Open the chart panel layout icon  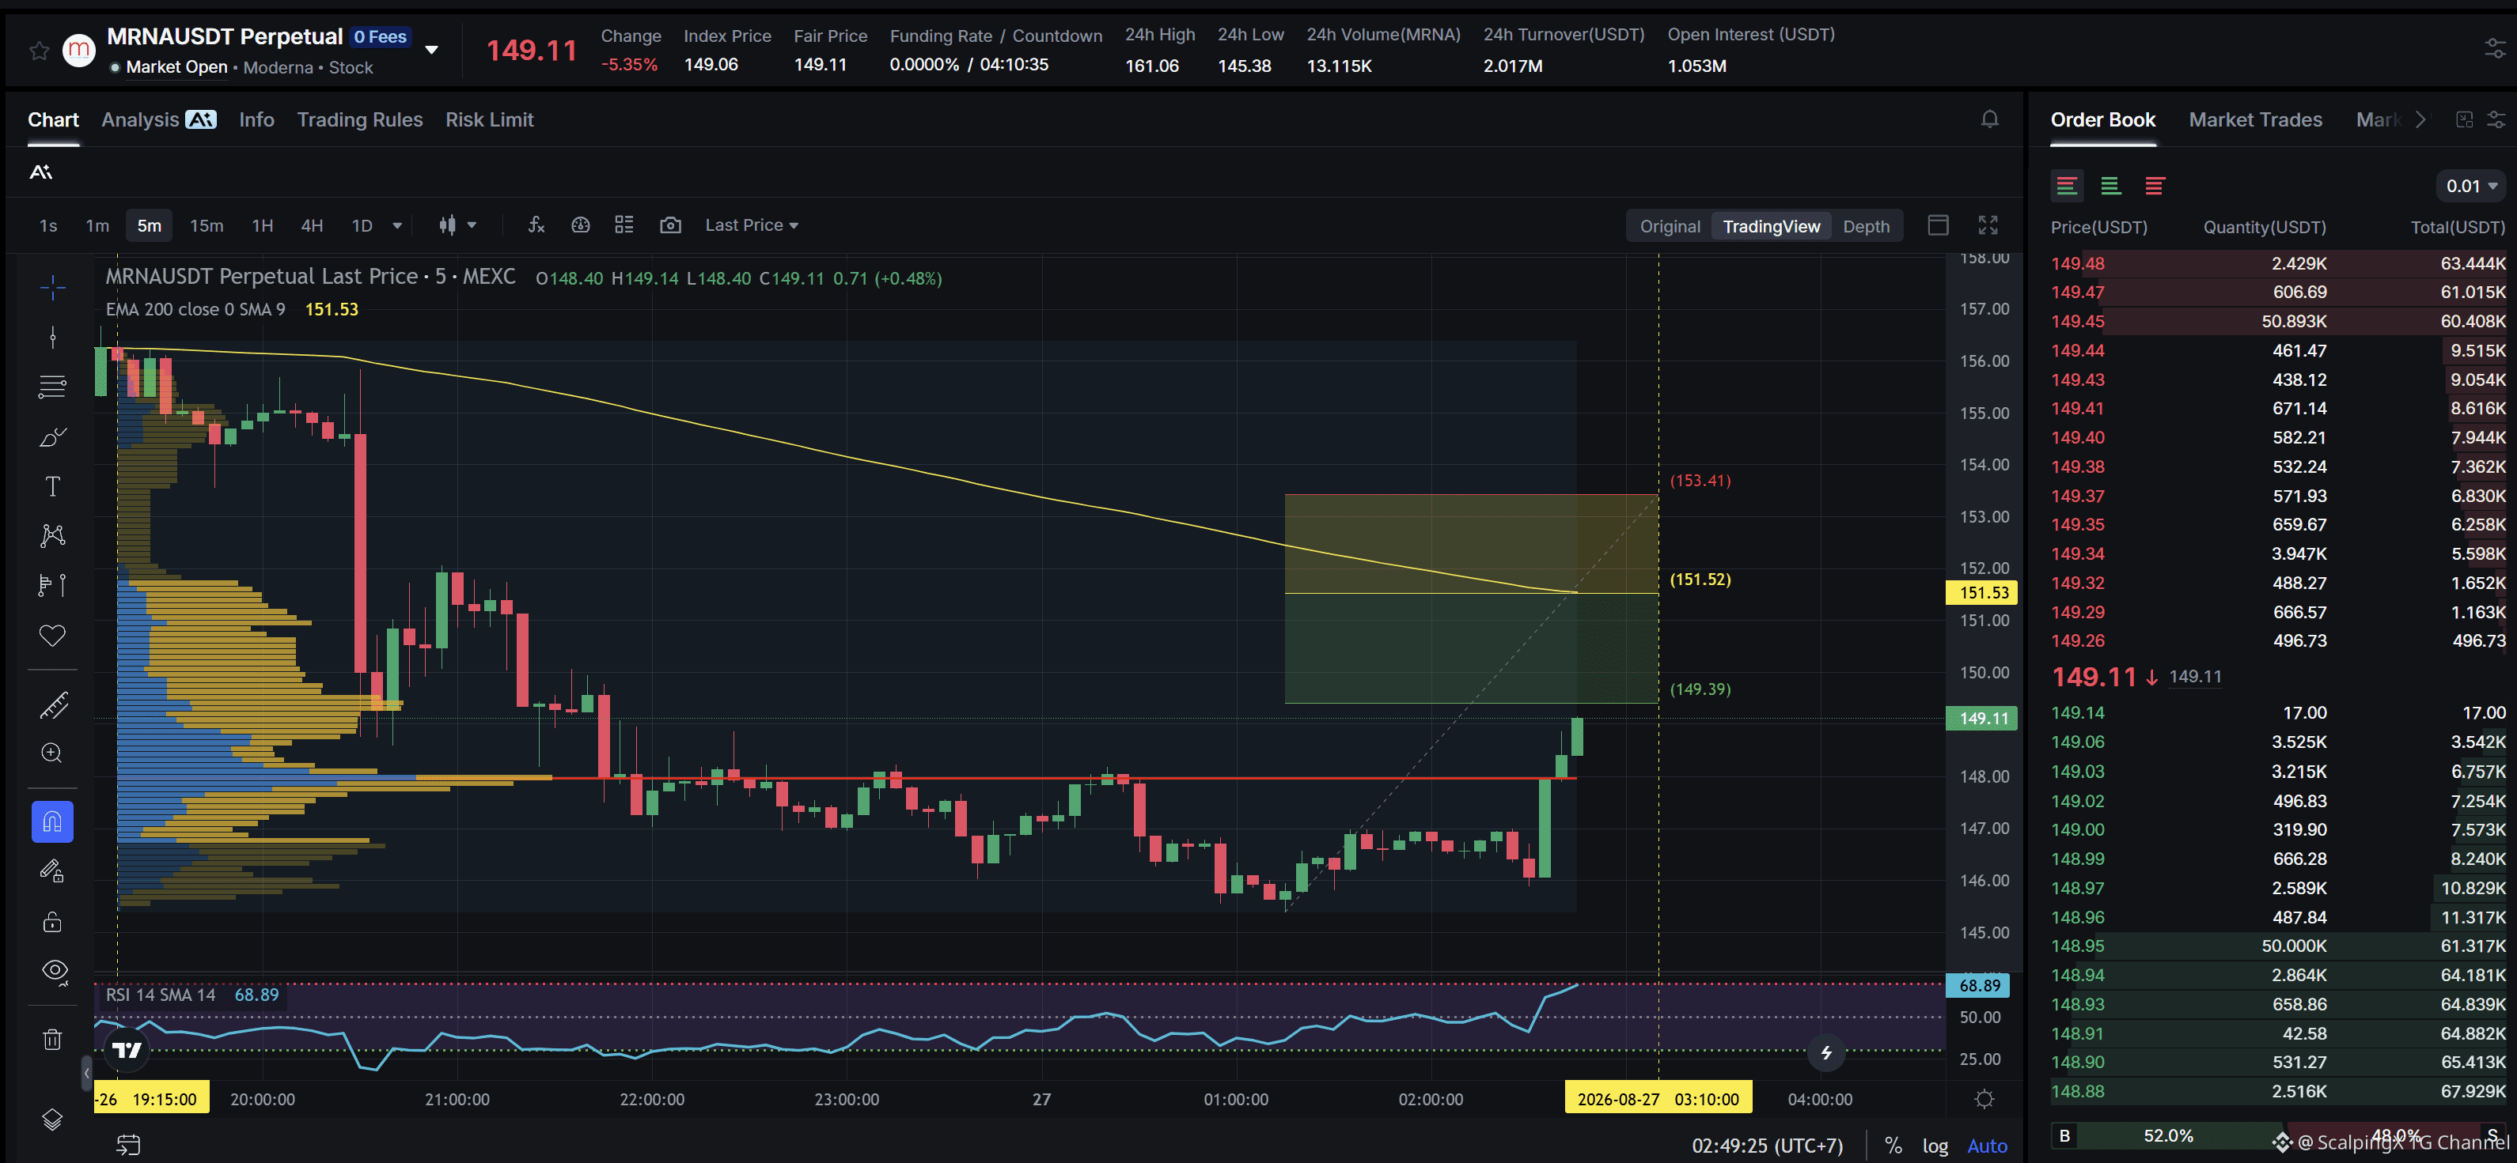click(1939, 225)
